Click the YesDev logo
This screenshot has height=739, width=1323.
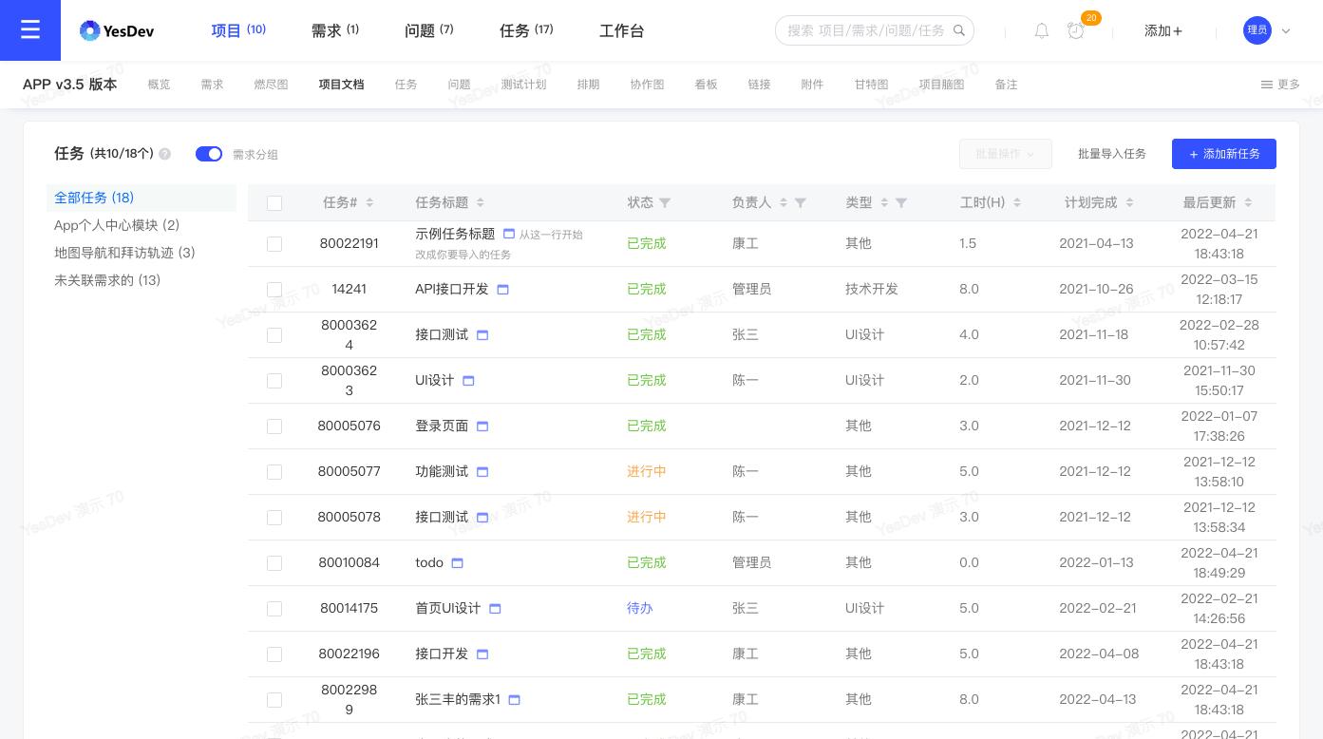(116, 29)
